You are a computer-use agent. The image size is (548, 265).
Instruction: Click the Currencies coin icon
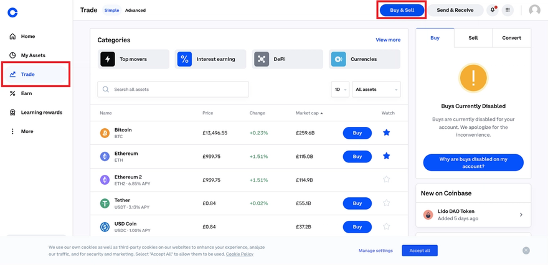click(338, 59)
